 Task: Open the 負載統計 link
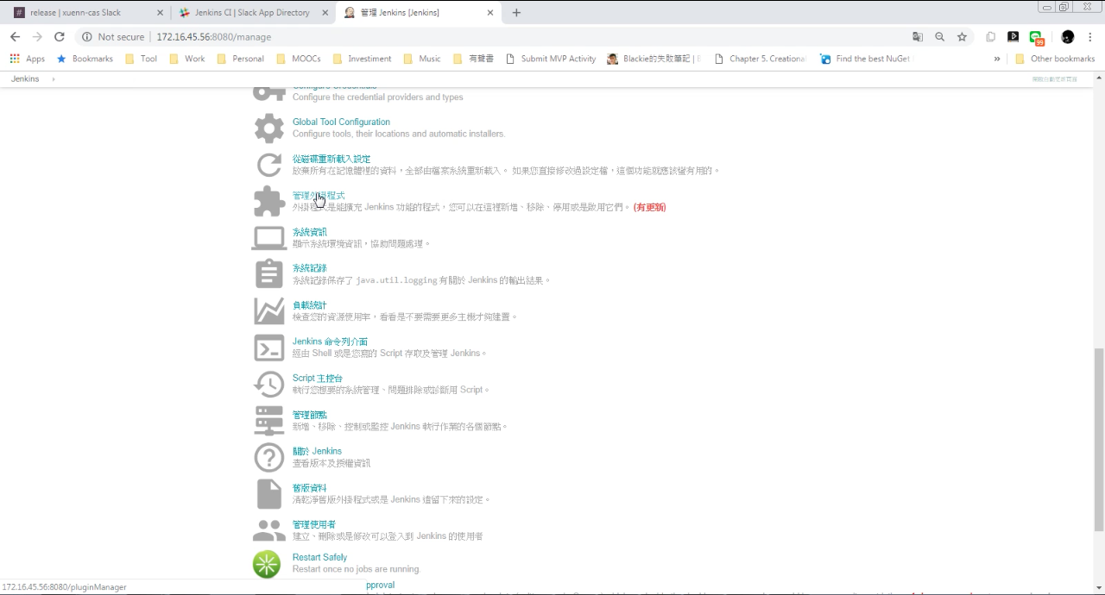[310, 305]
